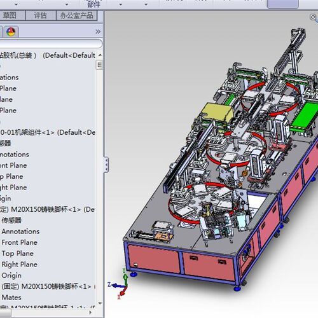Click the 部件 ribbon button
Viewport: 318px width, 318px height.
coord(93,4)
